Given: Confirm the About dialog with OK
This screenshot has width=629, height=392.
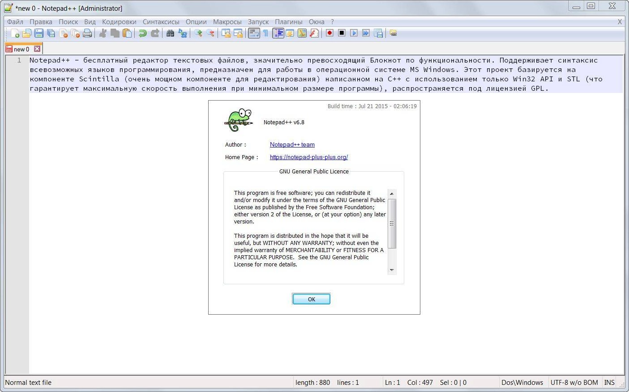Looking at the screenshot, I should click(x=311, y=299).
